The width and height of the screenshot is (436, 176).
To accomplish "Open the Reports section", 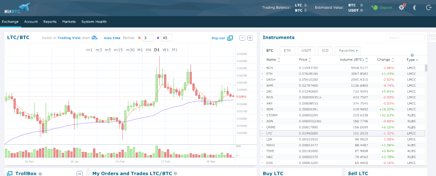I will point(50,22).
